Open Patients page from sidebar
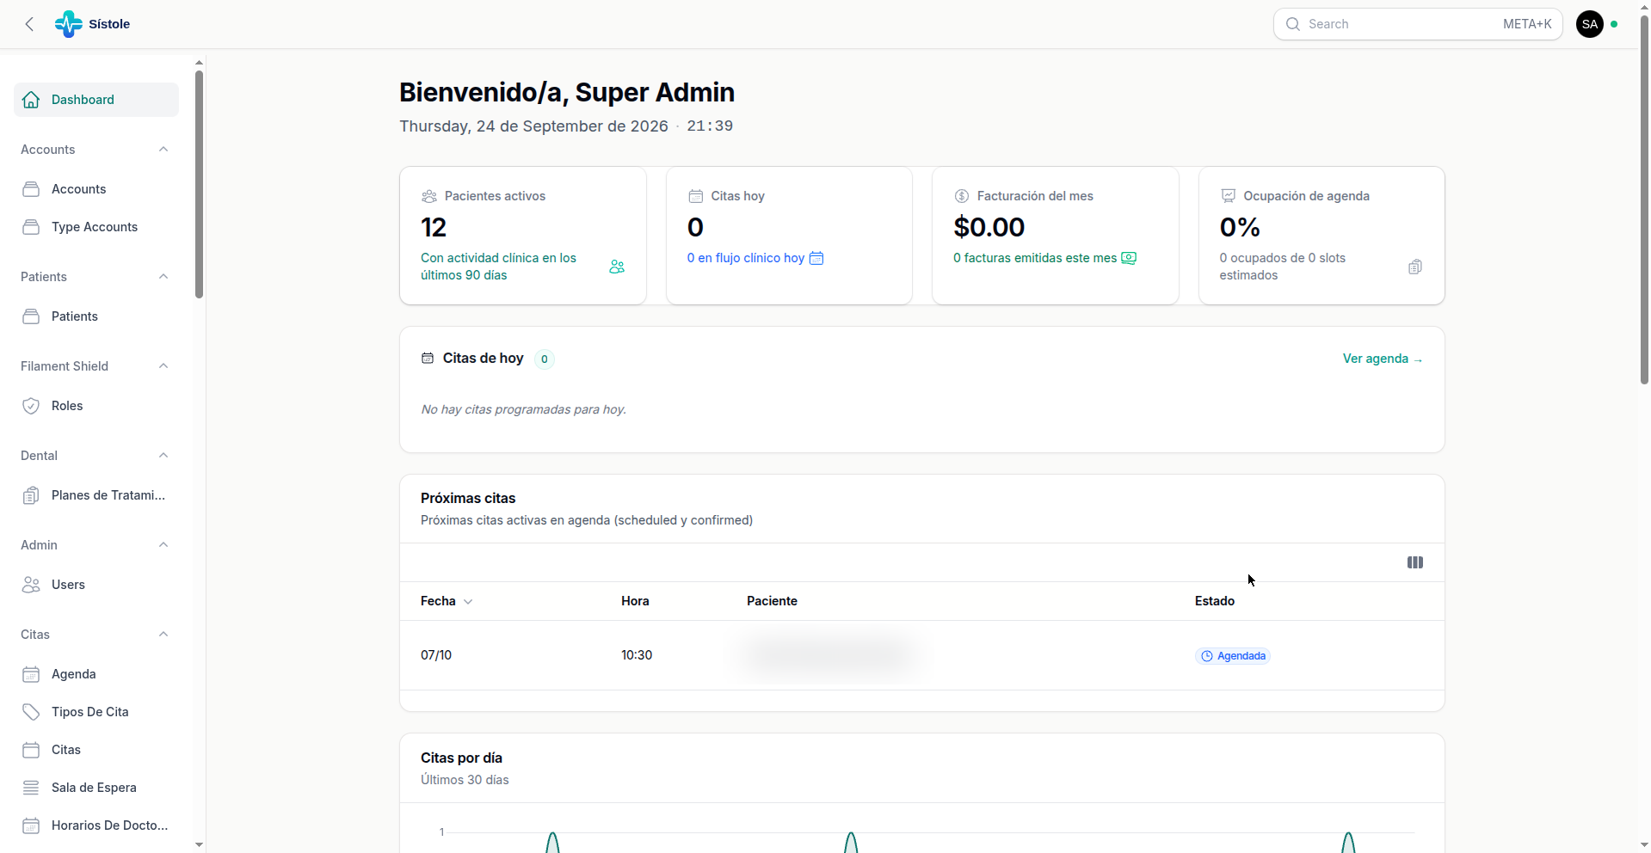1651x853 pixels. point(96,316)
